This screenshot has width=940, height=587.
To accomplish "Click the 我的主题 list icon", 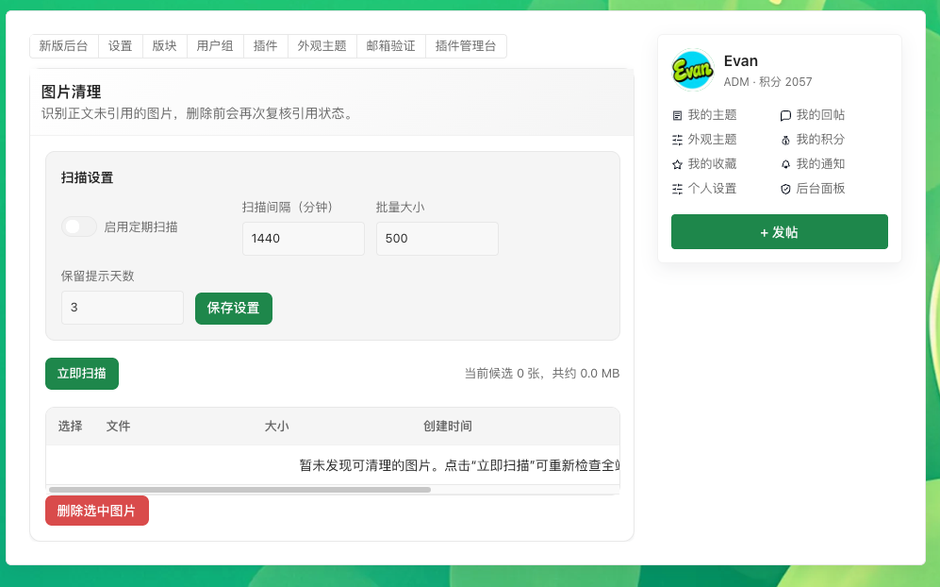I will click(x=678, y=115).
